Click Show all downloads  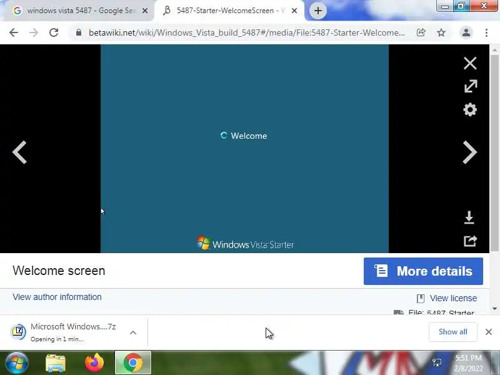[x=452, y=332]
